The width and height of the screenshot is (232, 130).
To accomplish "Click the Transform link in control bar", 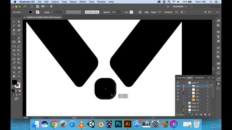I will click(x=168, y=12).
